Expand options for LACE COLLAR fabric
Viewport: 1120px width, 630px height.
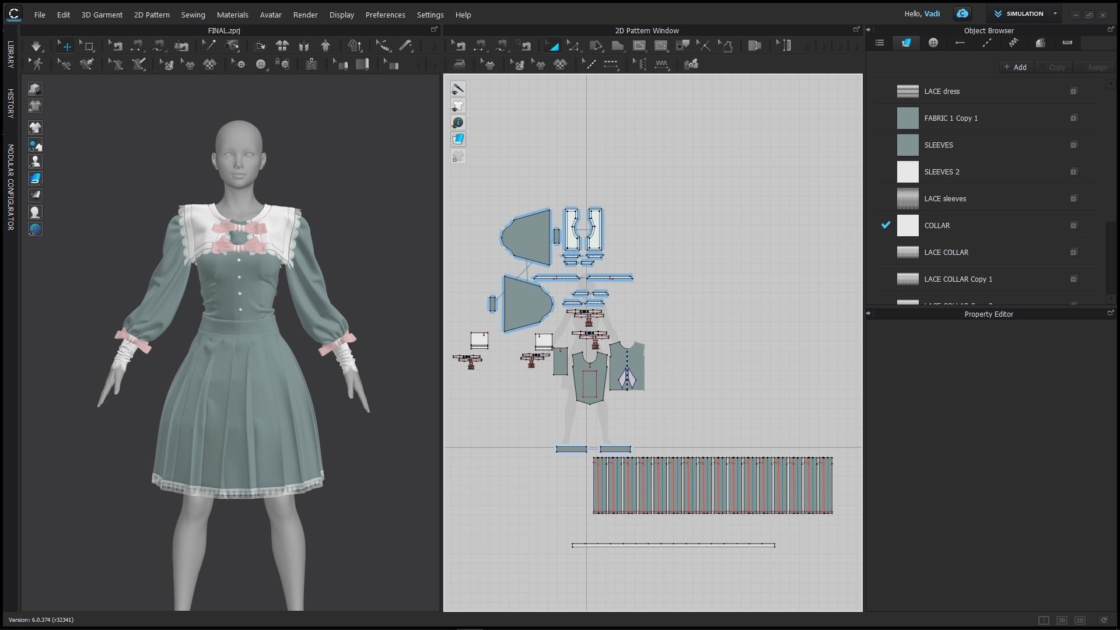(1073, 252)
